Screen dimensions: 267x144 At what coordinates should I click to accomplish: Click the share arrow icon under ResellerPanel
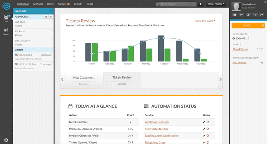coord(262,15)
